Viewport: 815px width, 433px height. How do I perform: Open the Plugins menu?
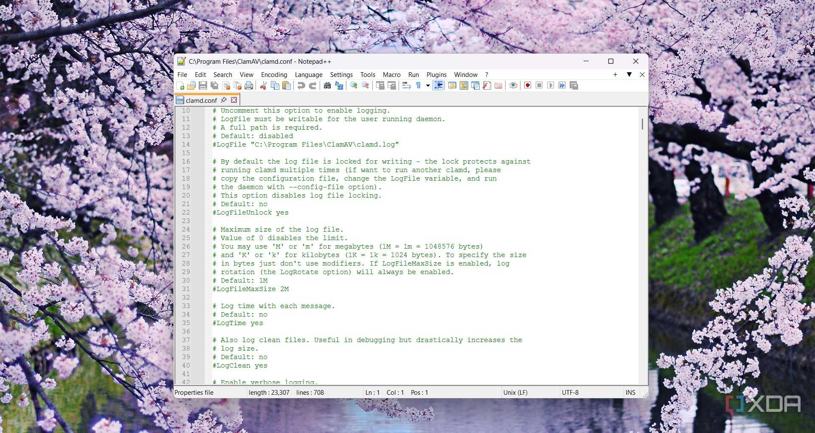pyautogui.click(x=436, y=75)
